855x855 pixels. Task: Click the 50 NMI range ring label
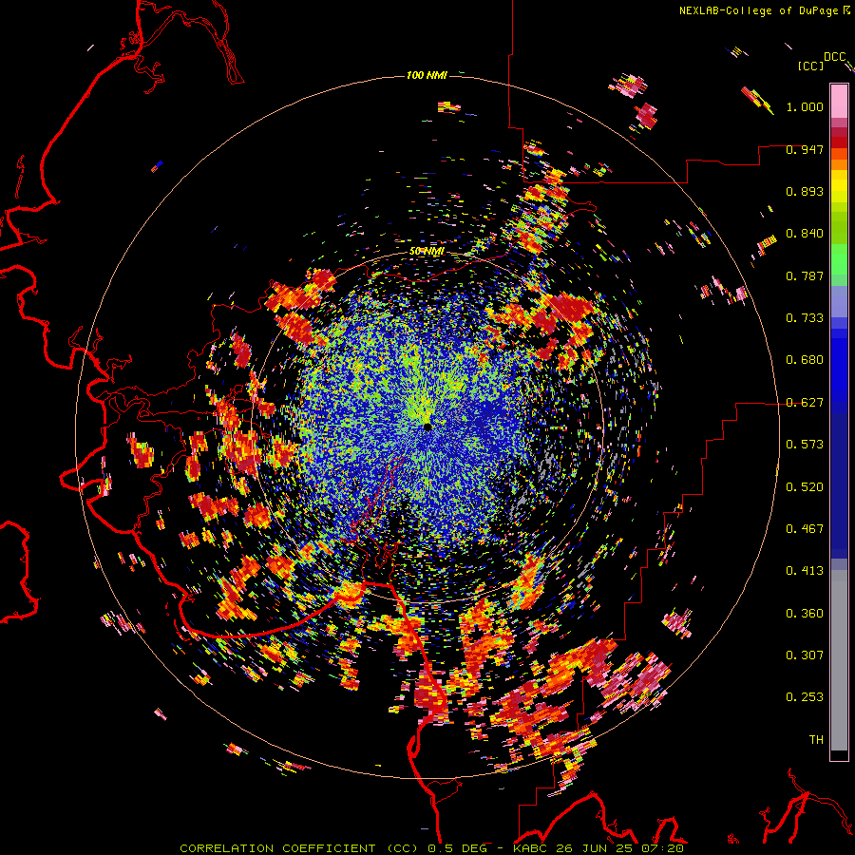427,252
